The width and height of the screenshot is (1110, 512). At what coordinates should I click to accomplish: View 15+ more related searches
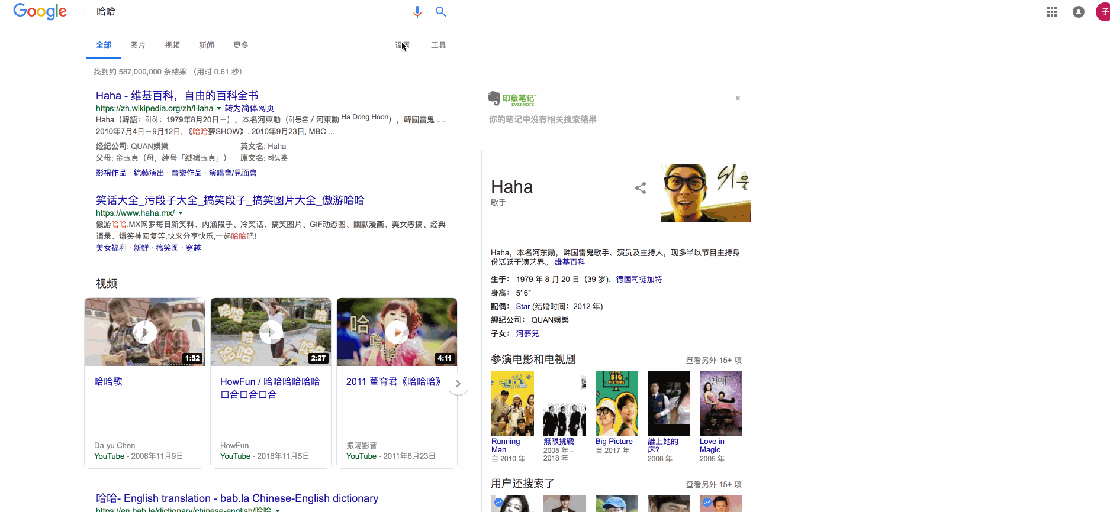(714, 484)
